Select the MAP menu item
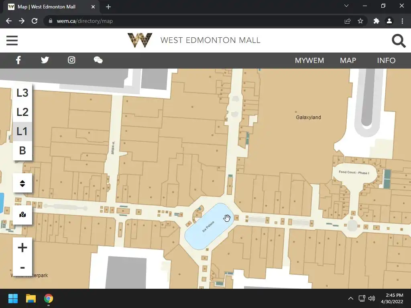The height and width of the screenshot is (308, 411). [x=348, y=61]
